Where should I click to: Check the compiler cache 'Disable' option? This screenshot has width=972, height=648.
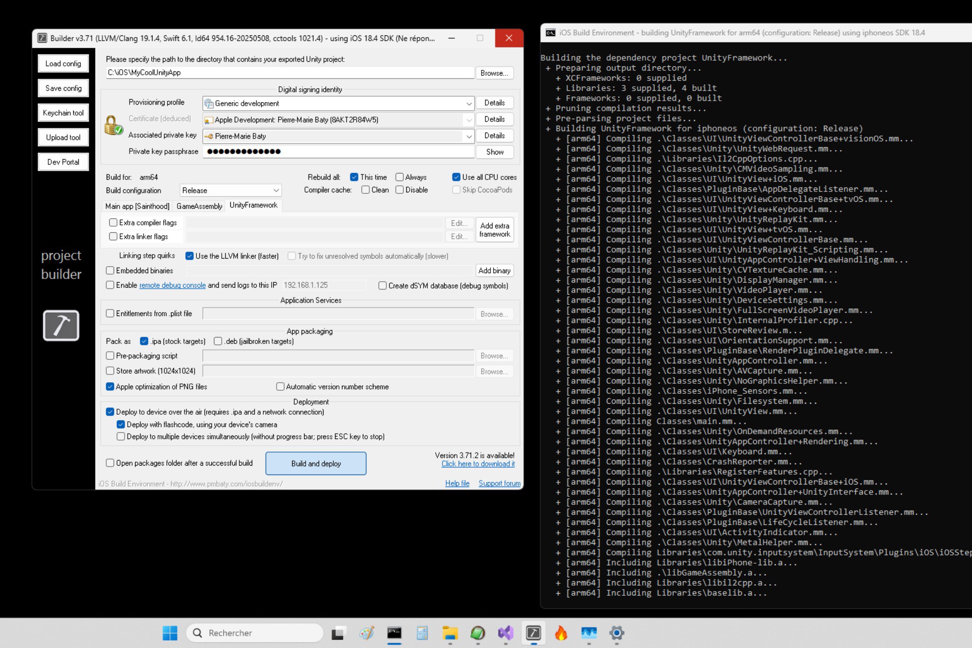[399, 190]
